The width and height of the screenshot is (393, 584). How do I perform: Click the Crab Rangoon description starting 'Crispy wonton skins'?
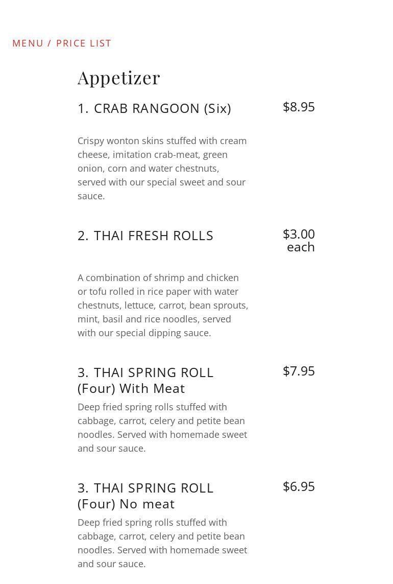[162, 168]
